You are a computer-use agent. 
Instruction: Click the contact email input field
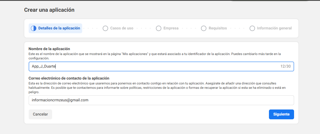click(161, 100)
